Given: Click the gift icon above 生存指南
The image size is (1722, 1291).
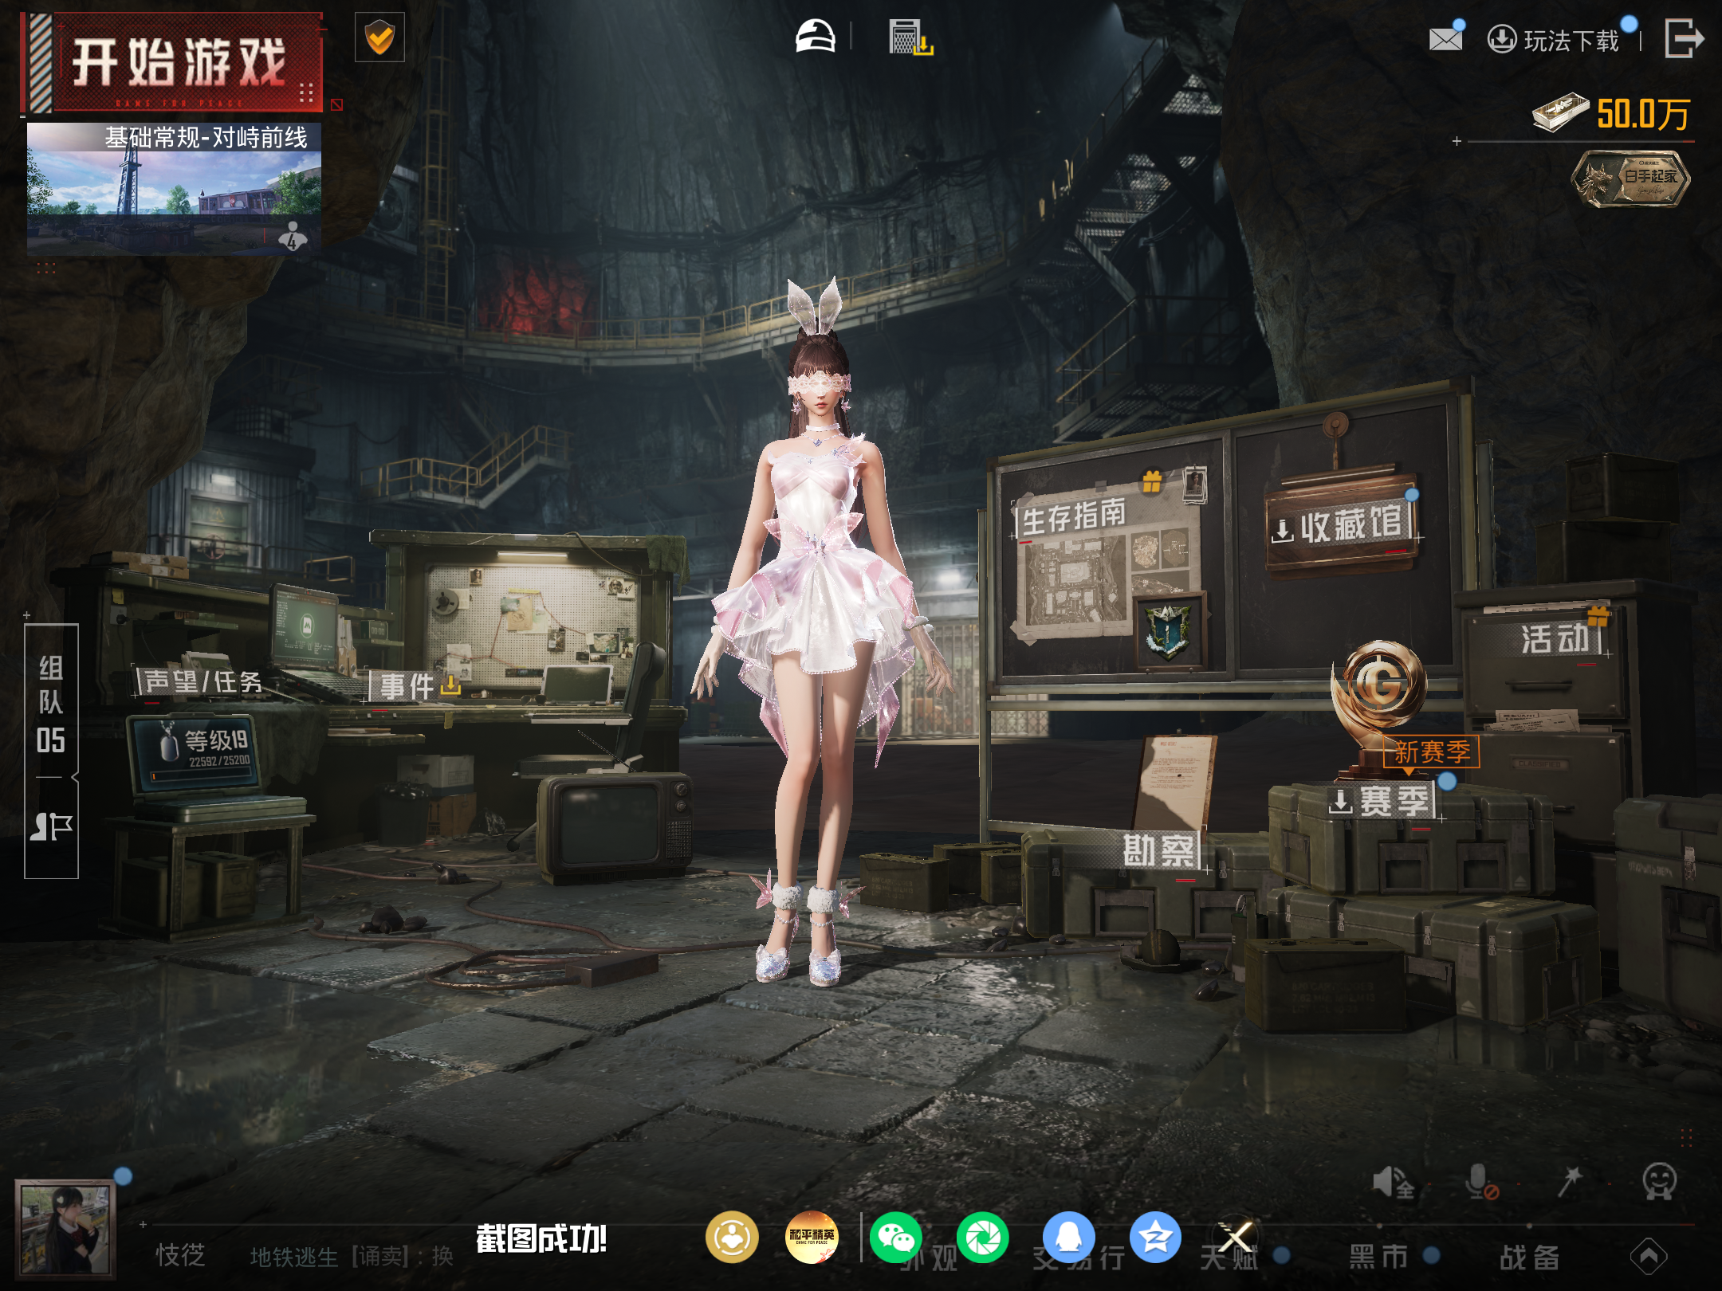Looking at the screenshot, I should click(x=1152, y=481).
